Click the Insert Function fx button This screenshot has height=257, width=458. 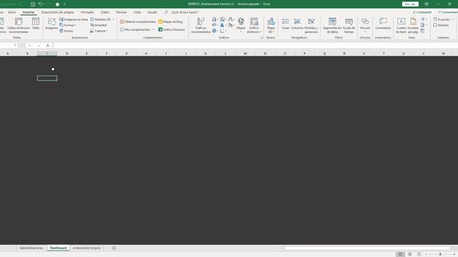(48, 46)
